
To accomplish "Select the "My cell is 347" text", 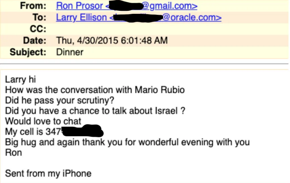I will click(x=33, y=132).
